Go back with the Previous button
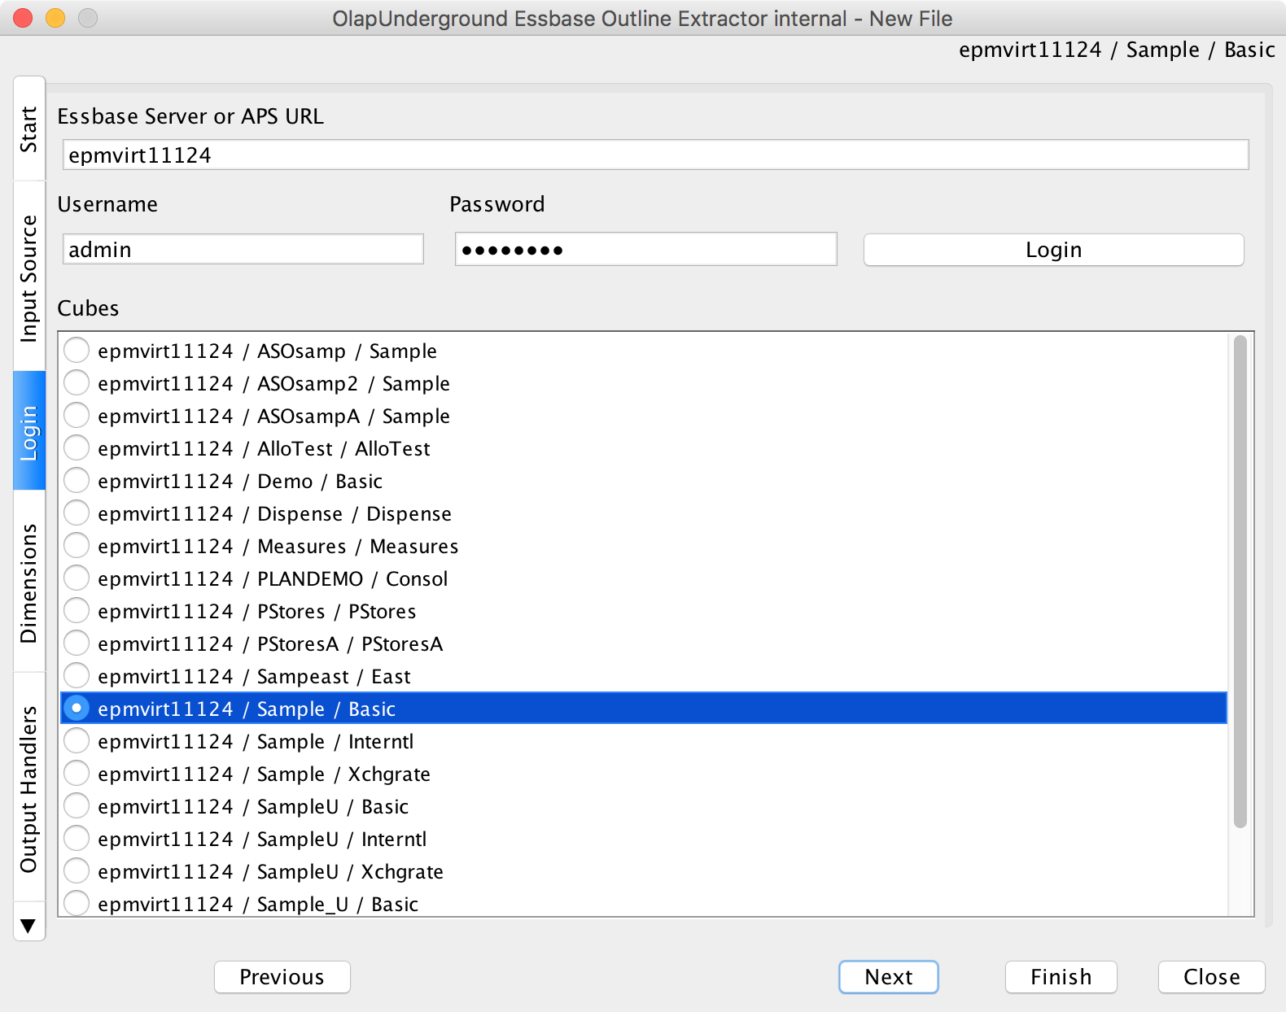The image size is (1286, 1012). pos(282,977)
